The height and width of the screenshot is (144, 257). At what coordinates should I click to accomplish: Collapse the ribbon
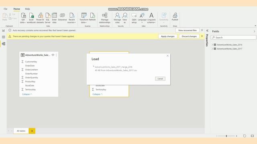[x=255, y=26]
